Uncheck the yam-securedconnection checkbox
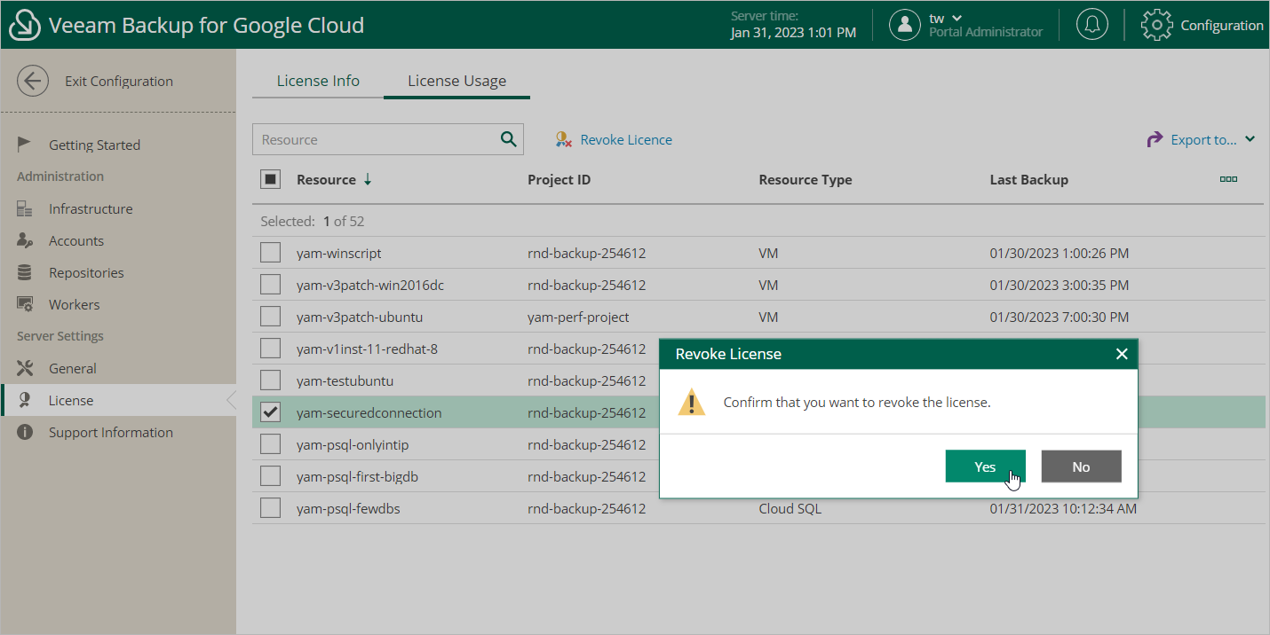This screenshot has height=635, width=1270. (270, 412)
